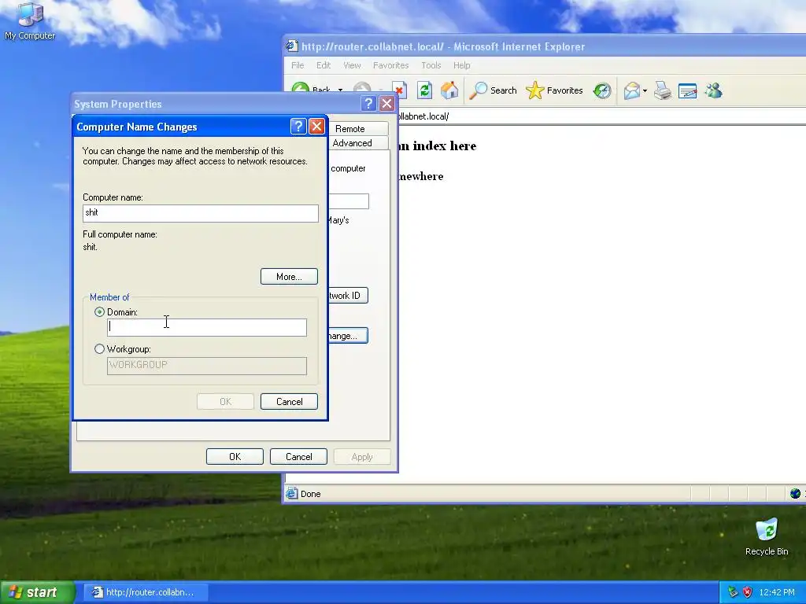Click the disabled OK in Computer Name Changes
This screenshot has width=806, height=604.
(x=225, y=402)
